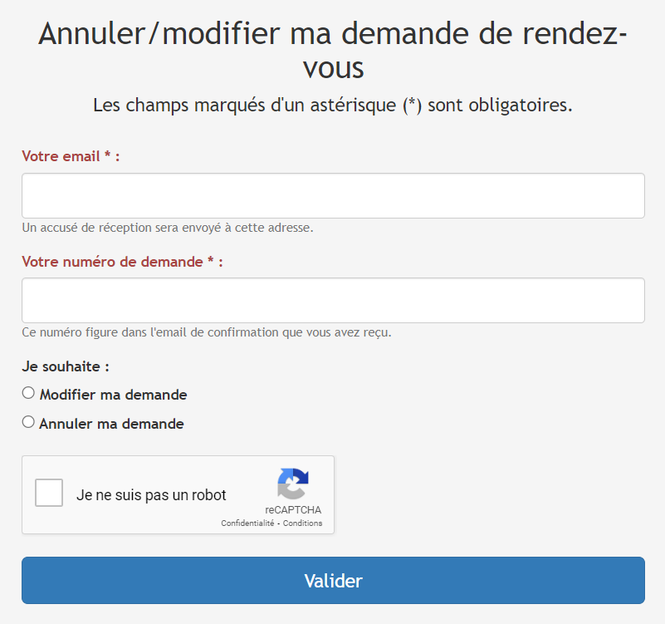This screenshot has height=624, width=665.
Task: Click the mandatory fields asterisk notice
Action: [x=333, y=106]
